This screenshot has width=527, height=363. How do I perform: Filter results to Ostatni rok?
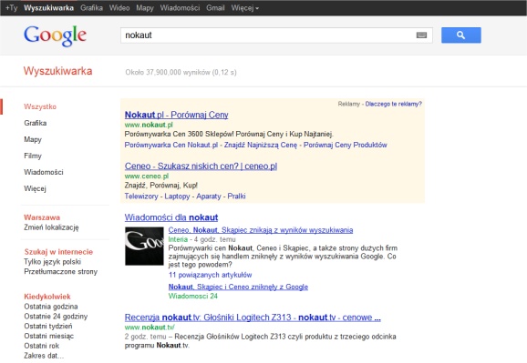click(x=41, y=346)
